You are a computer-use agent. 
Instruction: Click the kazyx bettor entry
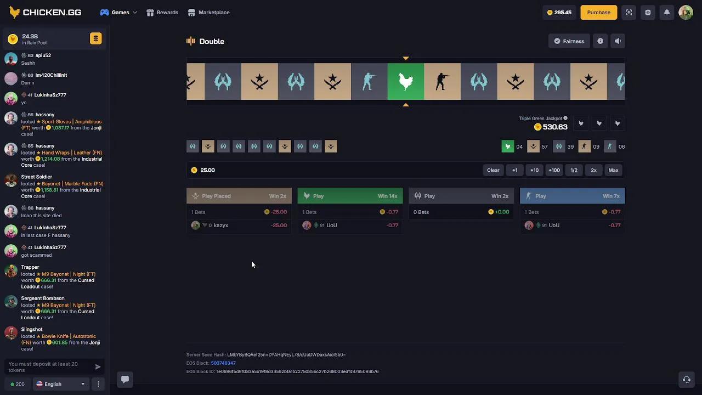tap(239, 225)
